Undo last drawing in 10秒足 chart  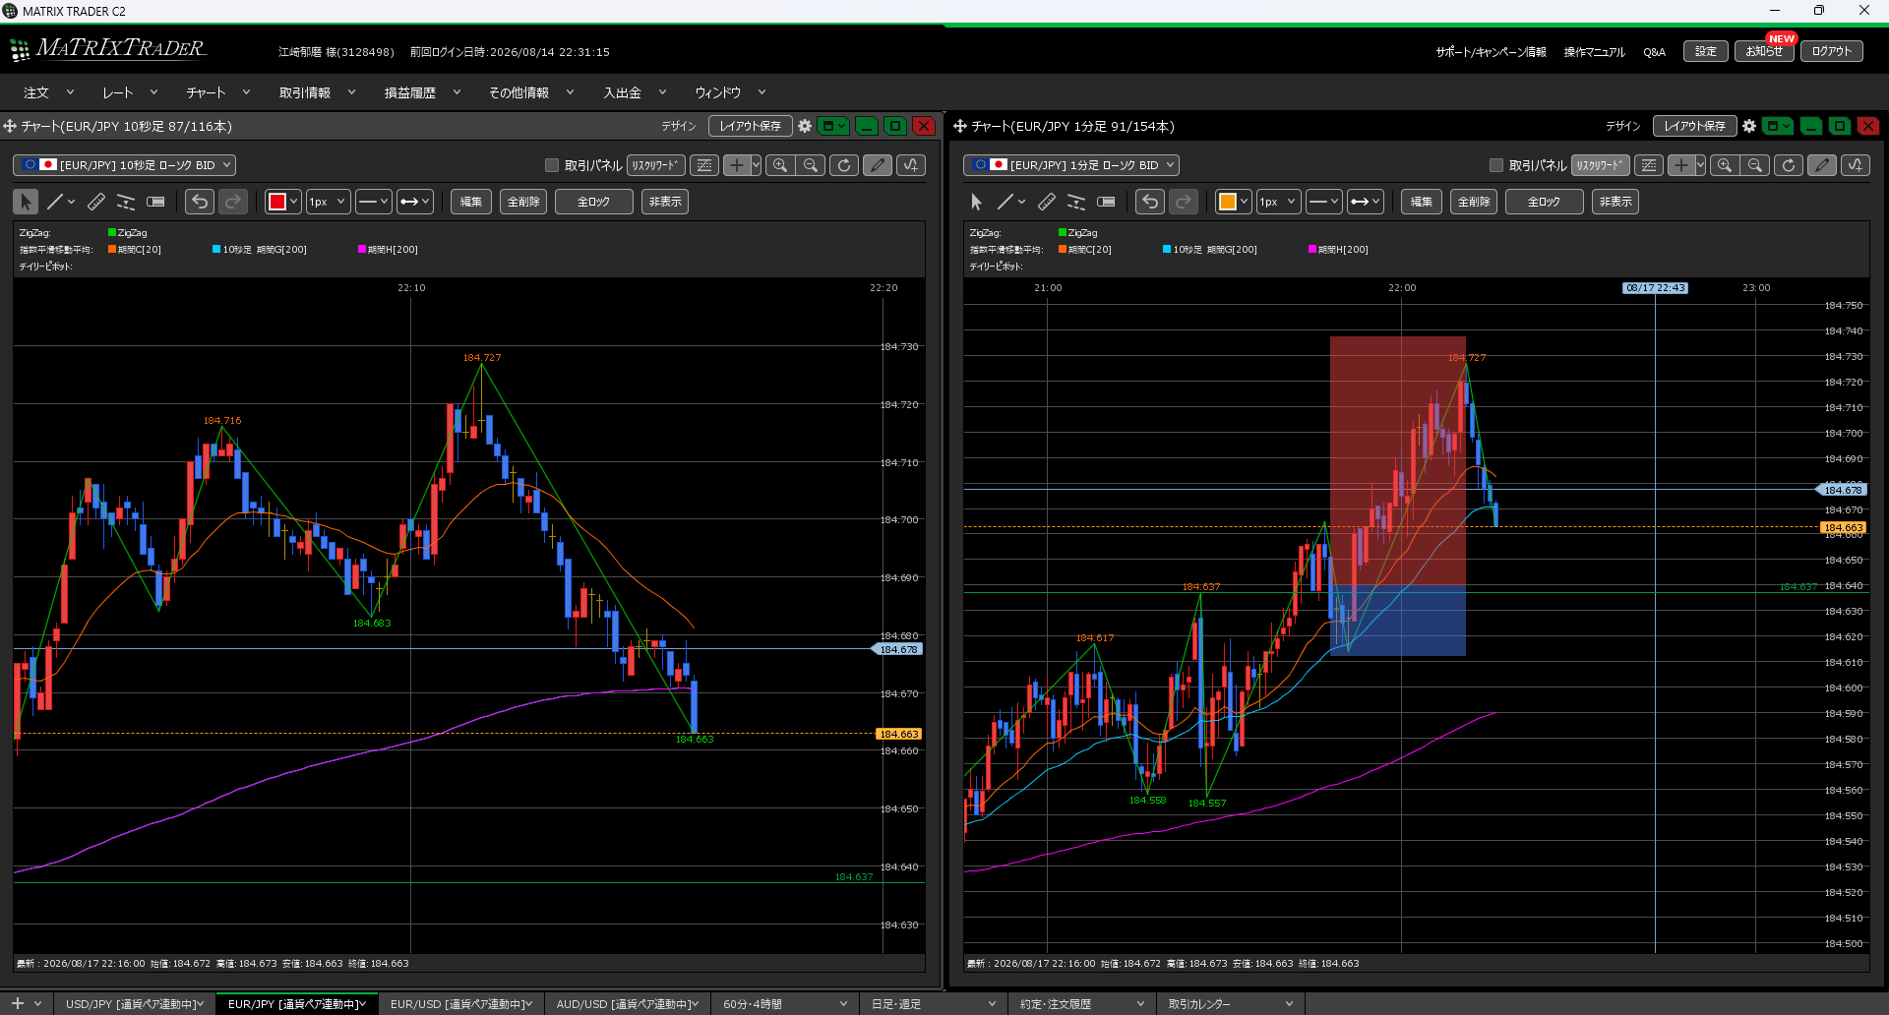tap(200, 202)
